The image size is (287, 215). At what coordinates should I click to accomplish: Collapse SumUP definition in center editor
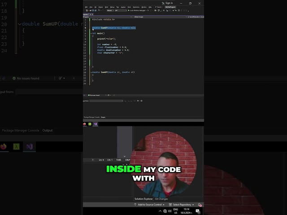(91, 72)
